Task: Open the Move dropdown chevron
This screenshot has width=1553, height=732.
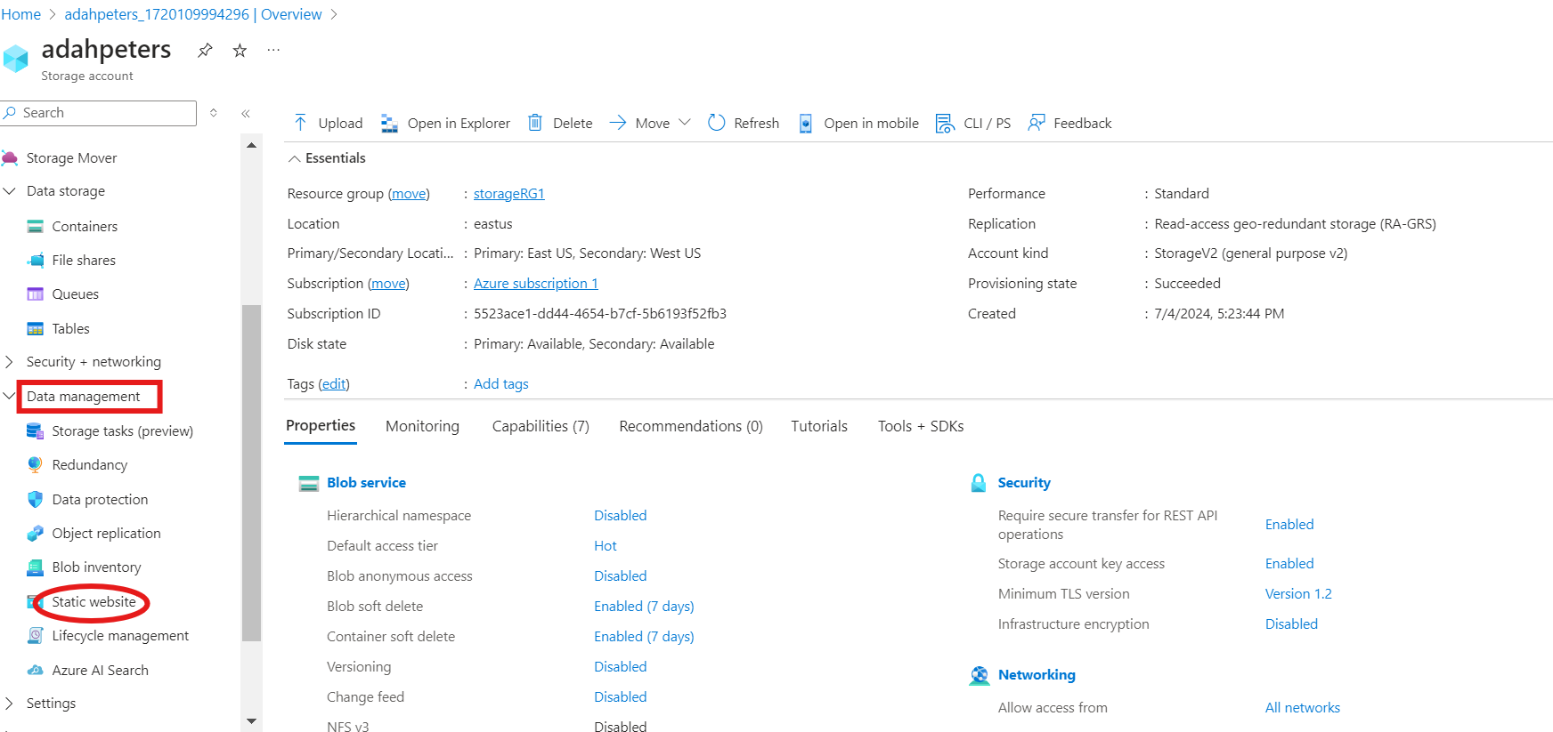Action: pyautogui.click(x=685, y=122)
